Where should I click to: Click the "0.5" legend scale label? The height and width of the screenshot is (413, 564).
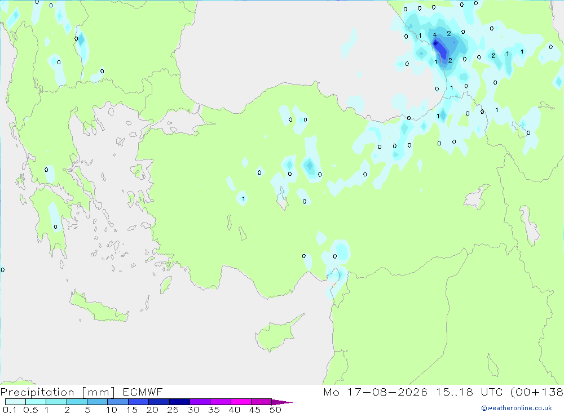tap(30, 410)
